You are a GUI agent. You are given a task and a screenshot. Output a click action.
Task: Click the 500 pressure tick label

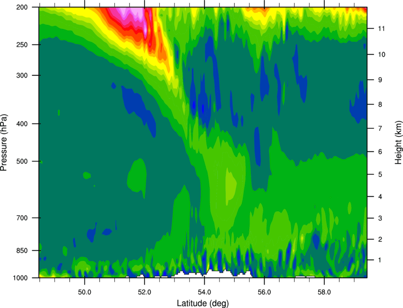coord(22,161)
